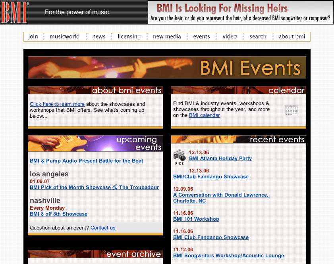The height and width of the screenshot is (264, 334).
Task: Select events in navigation bar
Action: coord(201,36)
